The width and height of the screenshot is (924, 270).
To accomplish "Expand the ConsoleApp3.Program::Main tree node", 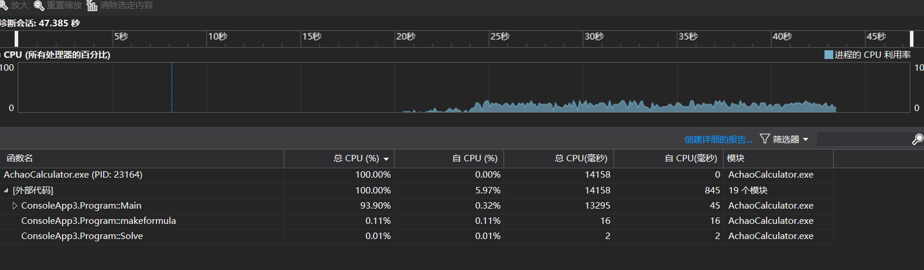I will [15, 206].
